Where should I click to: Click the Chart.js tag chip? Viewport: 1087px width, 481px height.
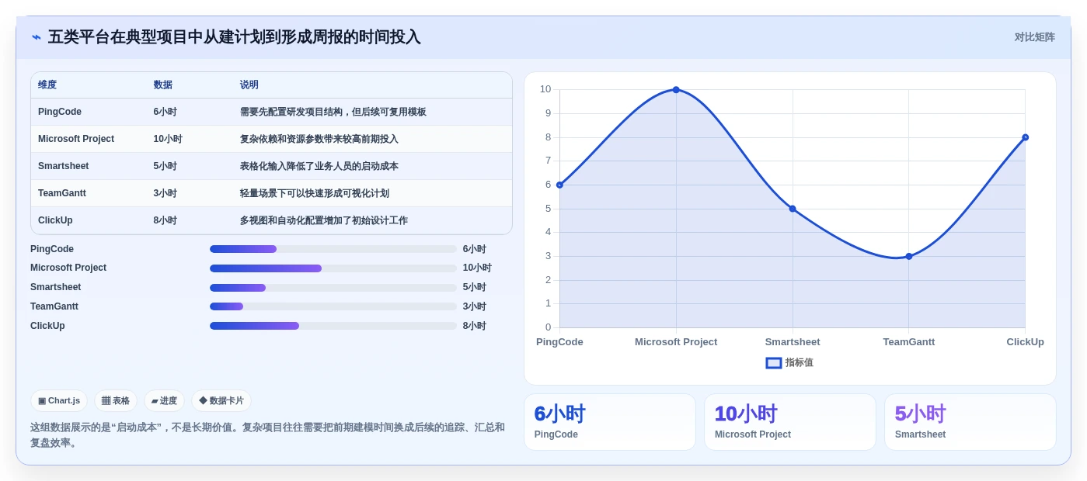tap(59, 400)
